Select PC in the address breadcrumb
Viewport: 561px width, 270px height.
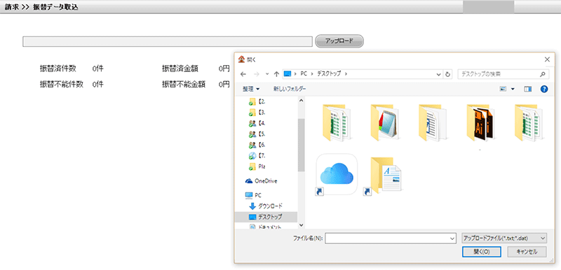pos(304,74)
